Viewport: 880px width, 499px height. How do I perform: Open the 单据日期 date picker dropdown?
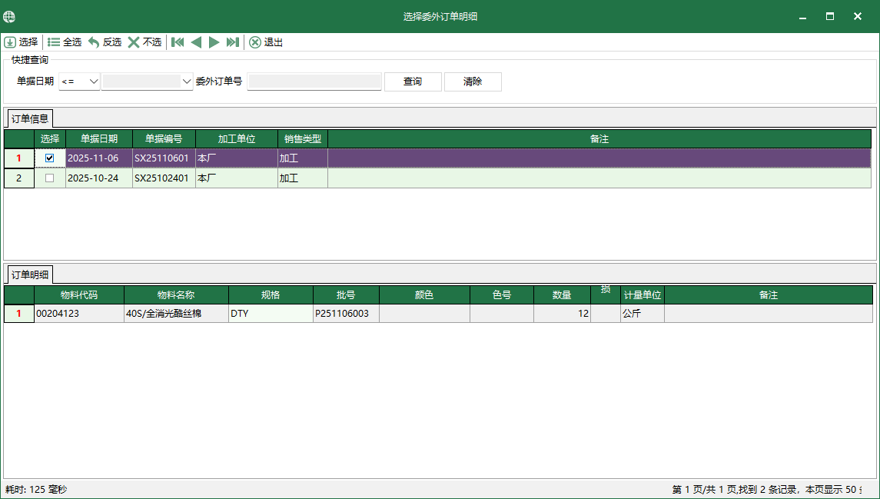click(x=186, y=82)
